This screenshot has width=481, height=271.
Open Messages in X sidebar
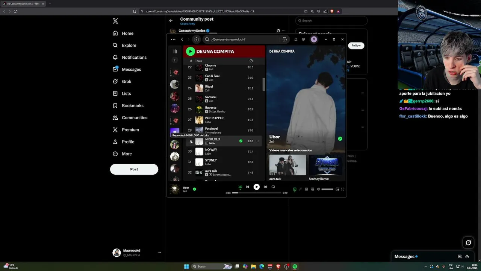click(x=127, y=69)
